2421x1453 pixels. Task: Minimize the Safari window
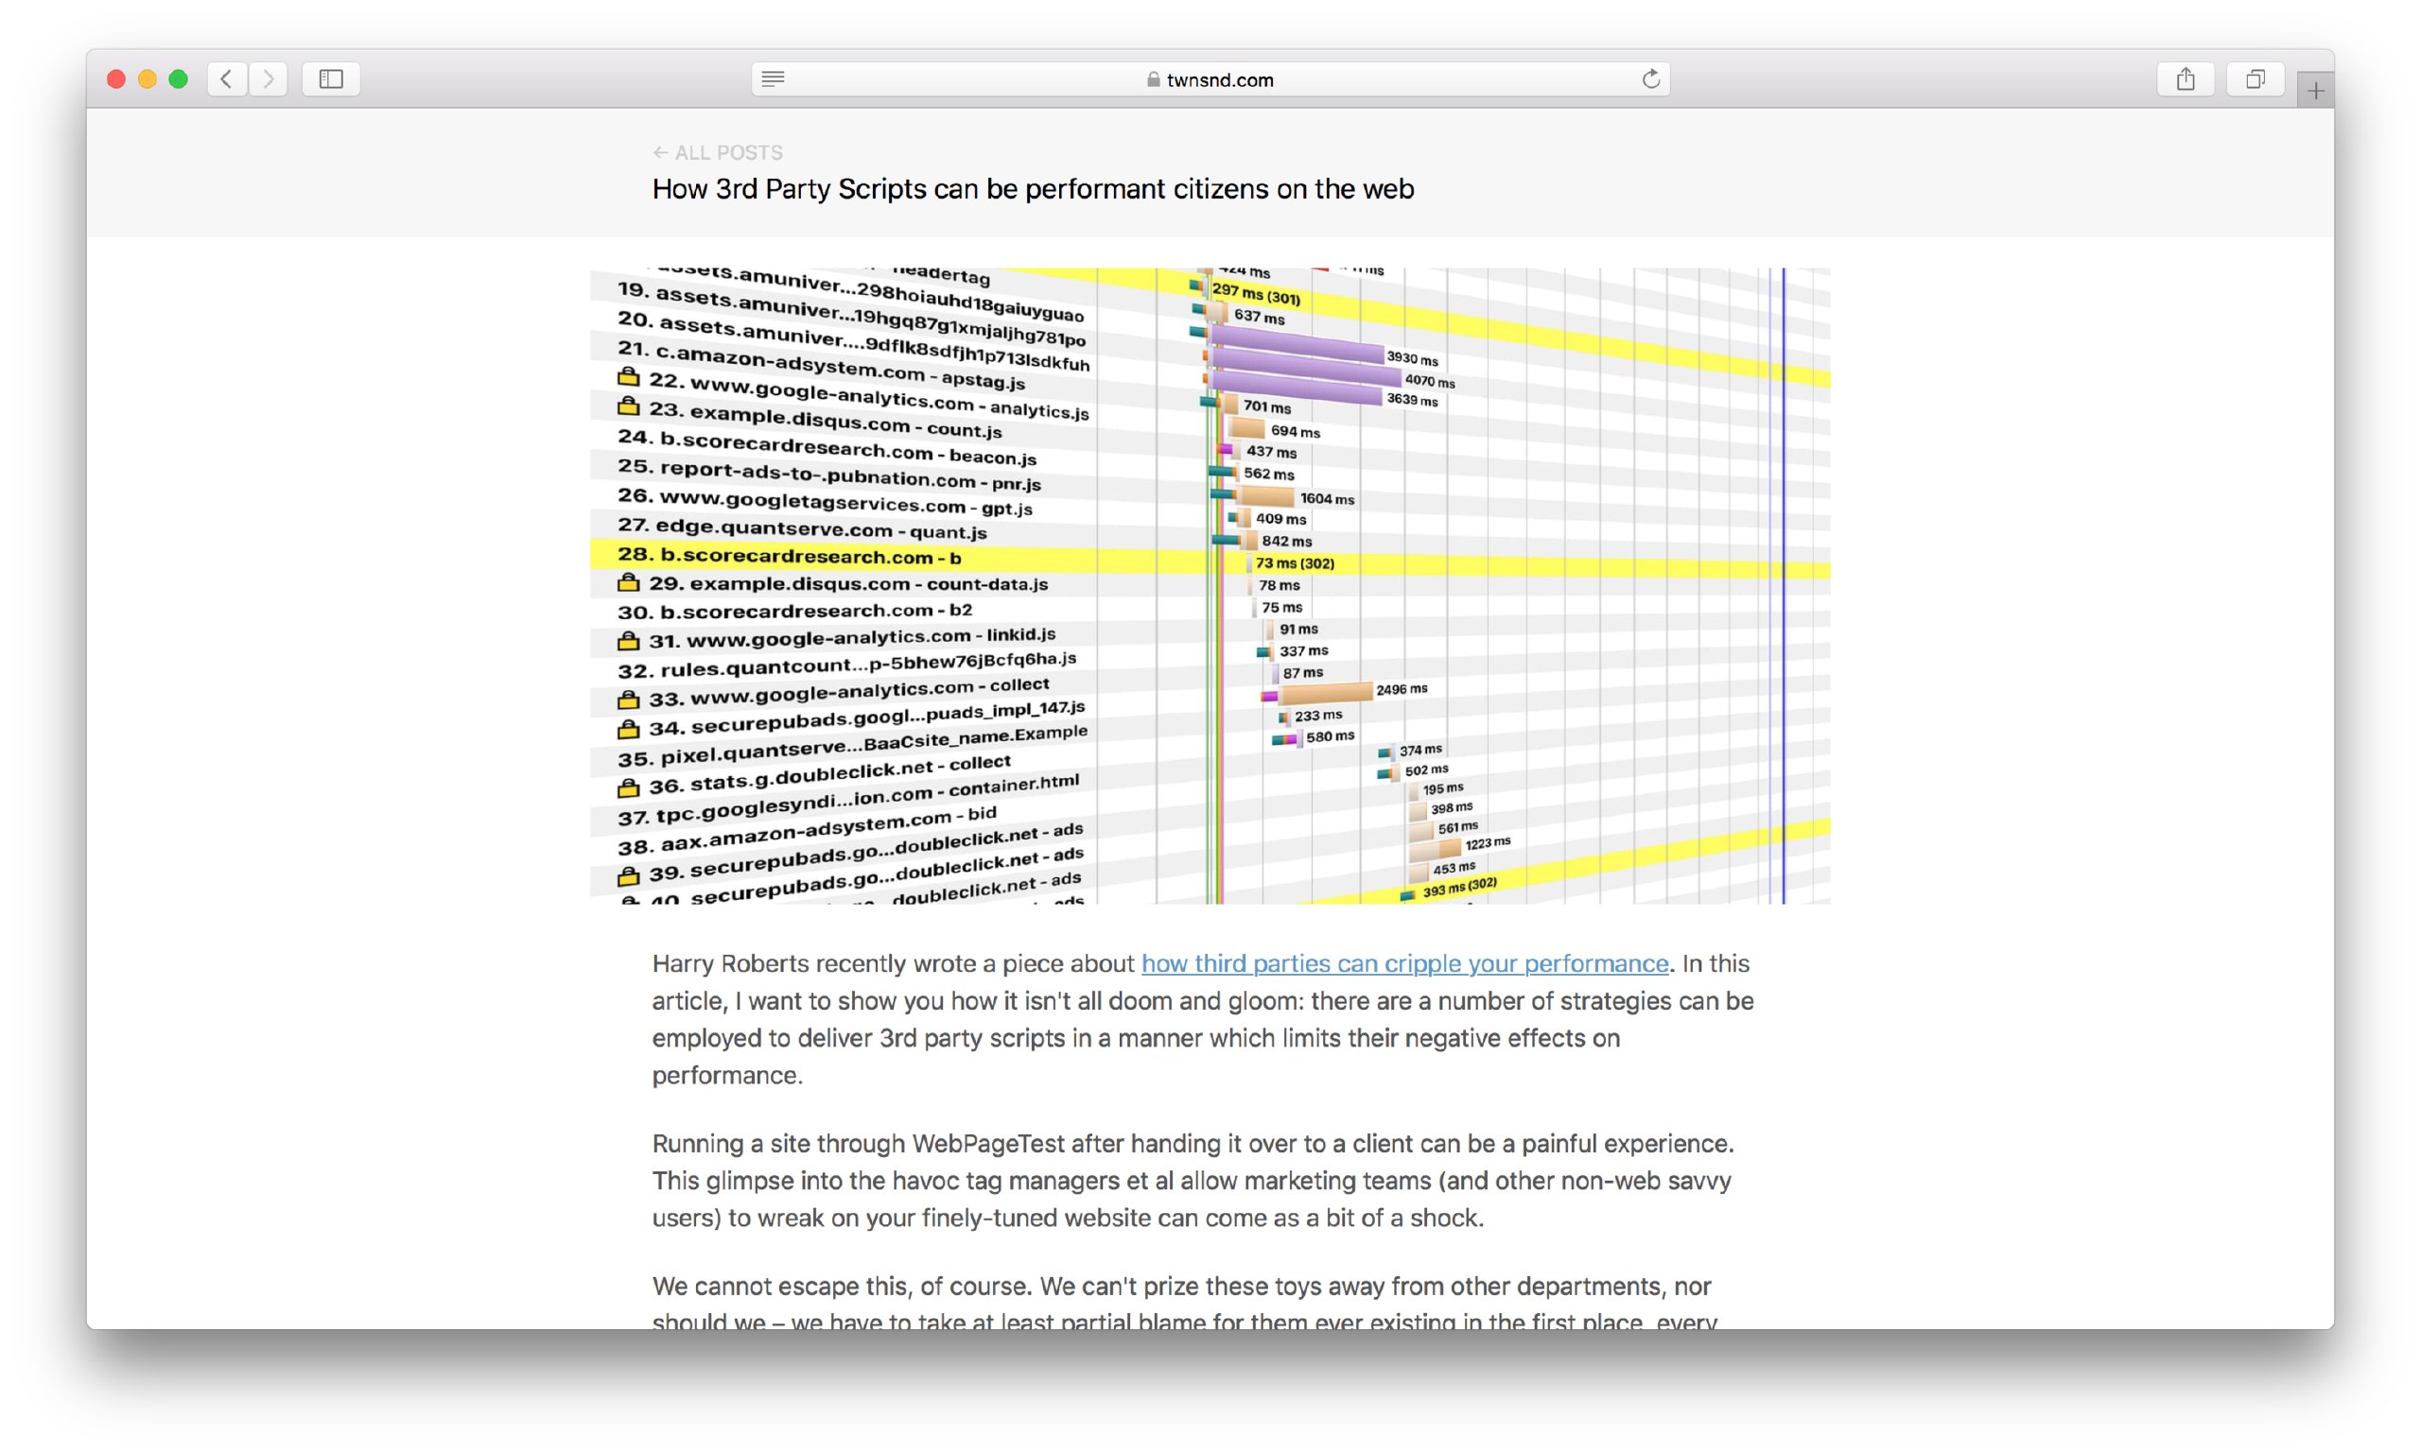(x=147, y=79)
